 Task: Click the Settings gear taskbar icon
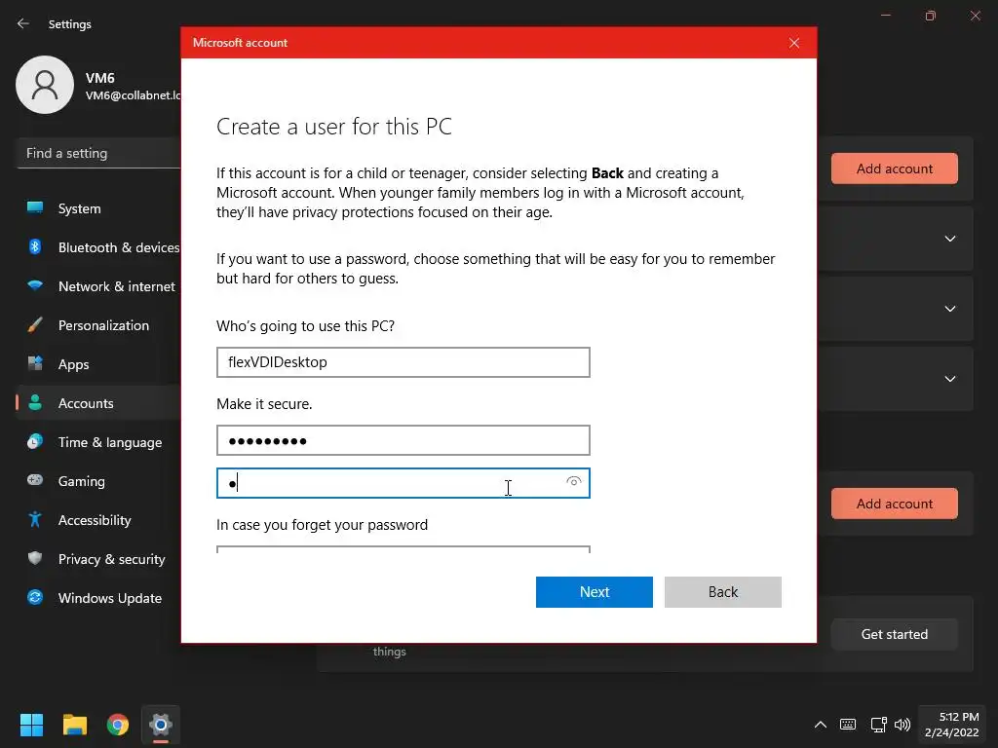(x=161, y=725)
